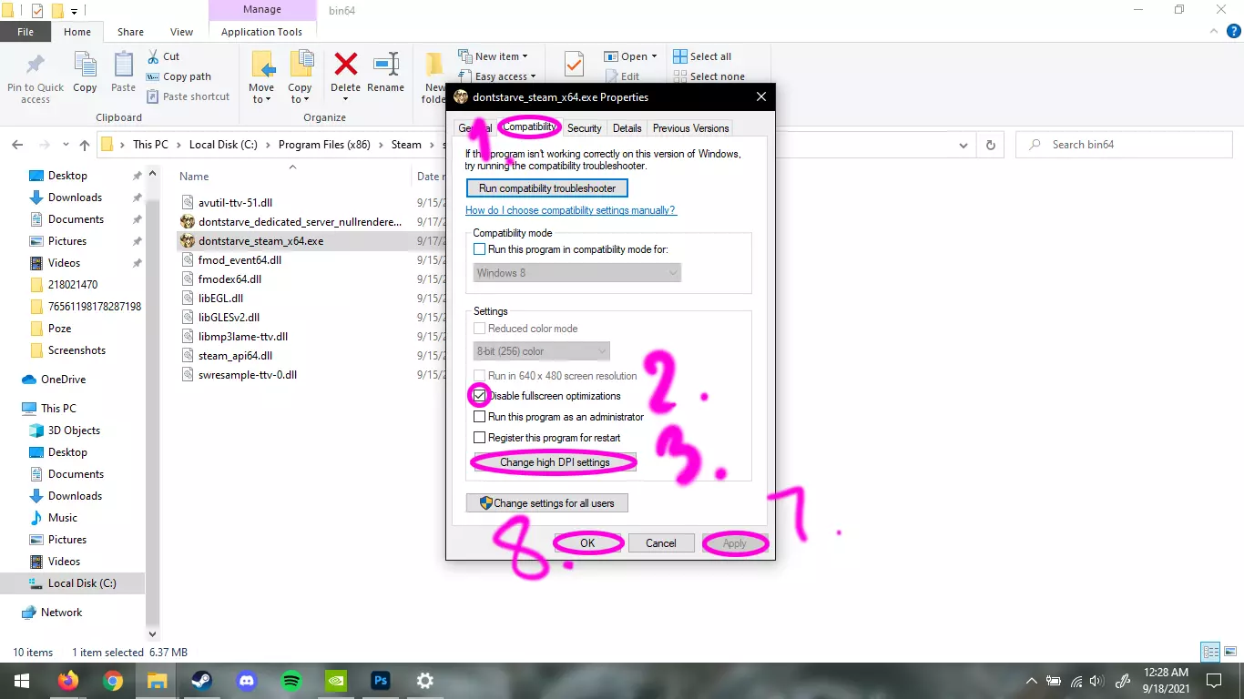Open the Security tab in Properties
The height and width of the screenshot is (699, 1244).
(585, 128)
